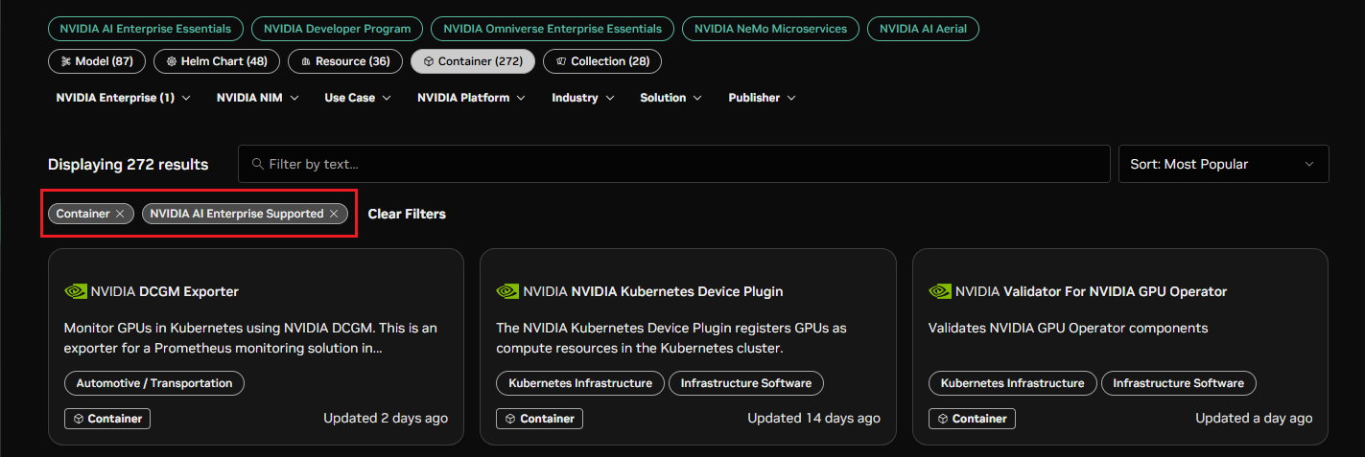Select the Container (272) tab
Screen dimensions: 1365x457
tap(473, 61)
